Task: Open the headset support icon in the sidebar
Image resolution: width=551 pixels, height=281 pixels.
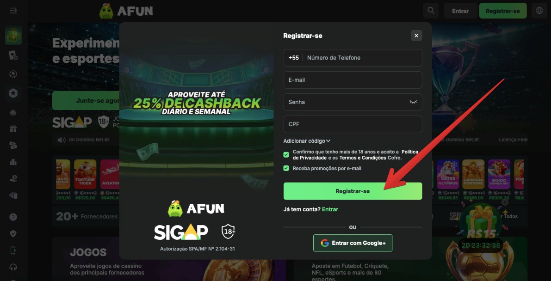Action: point(13,267)
